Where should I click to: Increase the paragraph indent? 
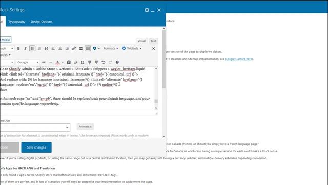click(96, 62)
